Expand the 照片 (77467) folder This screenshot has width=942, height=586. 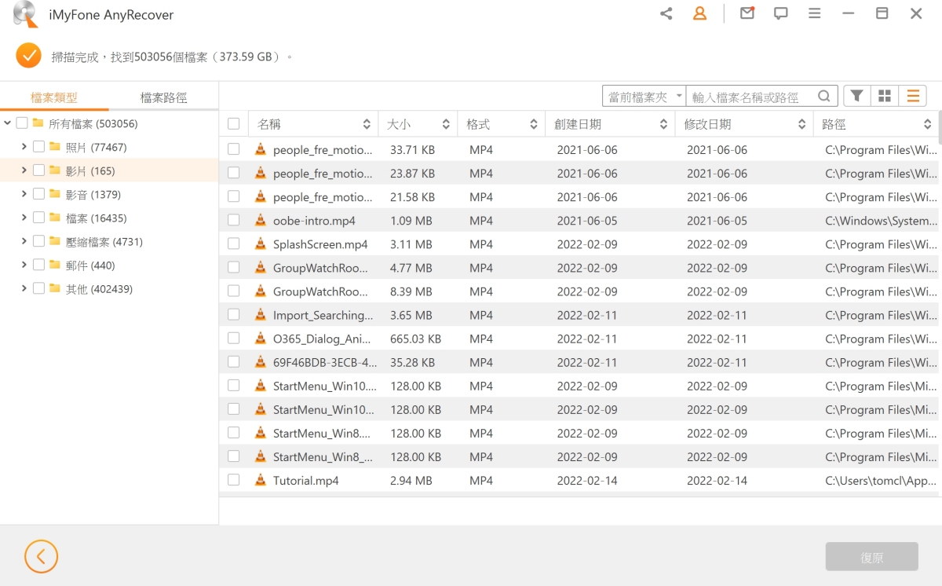tap(24, 147)
